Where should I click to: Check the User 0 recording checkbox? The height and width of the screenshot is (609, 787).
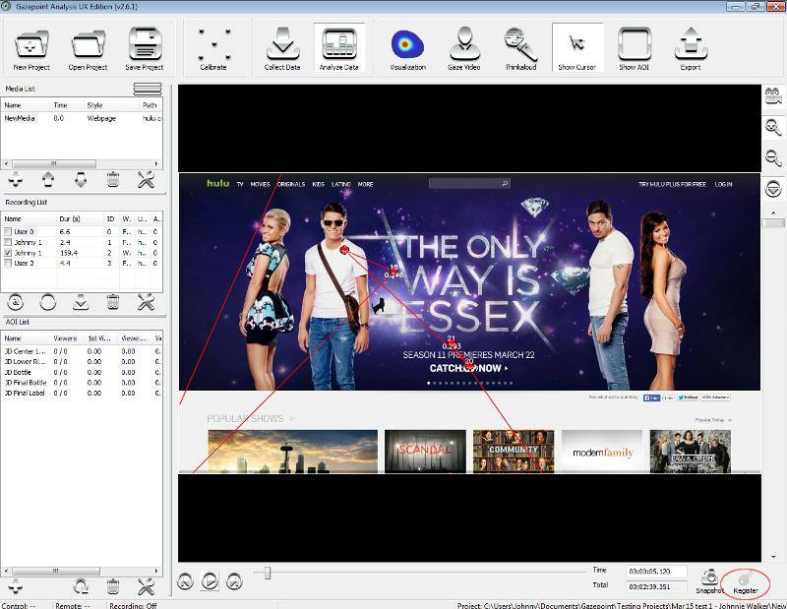click(x=8, y=232)
